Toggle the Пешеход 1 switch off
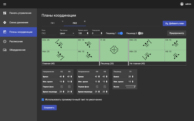The image size is (194, 121). [120, 33]
